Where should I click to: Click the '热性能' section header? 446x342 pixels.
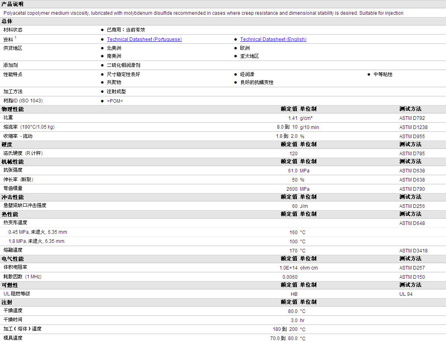point(10,214)
